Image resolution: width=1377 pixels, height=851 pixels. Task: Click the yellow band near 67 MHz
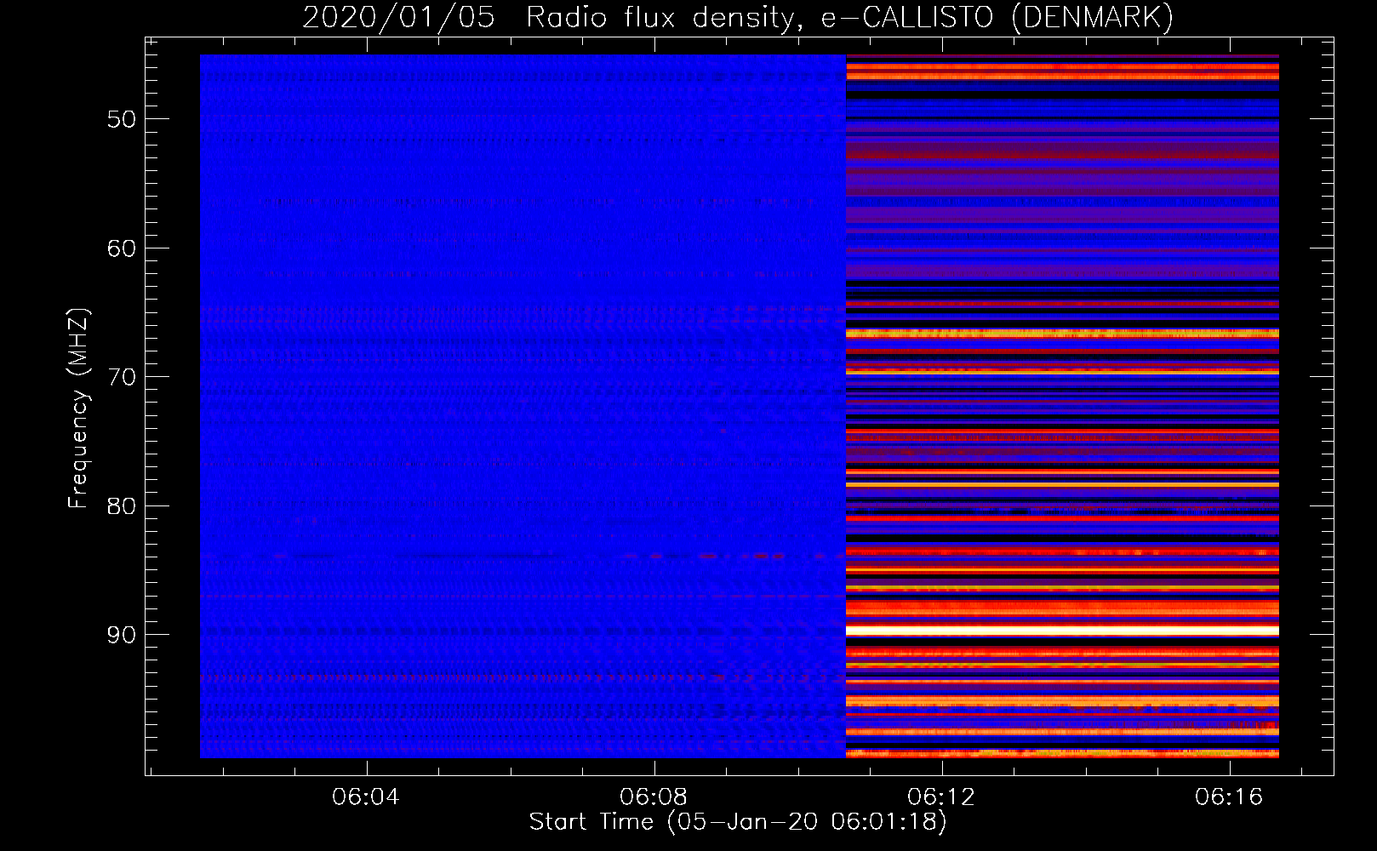click(x=1062, y=334)
